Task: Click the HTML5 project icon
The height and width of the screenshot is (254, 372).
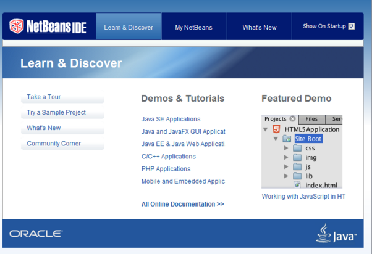Action: [276, 129]
